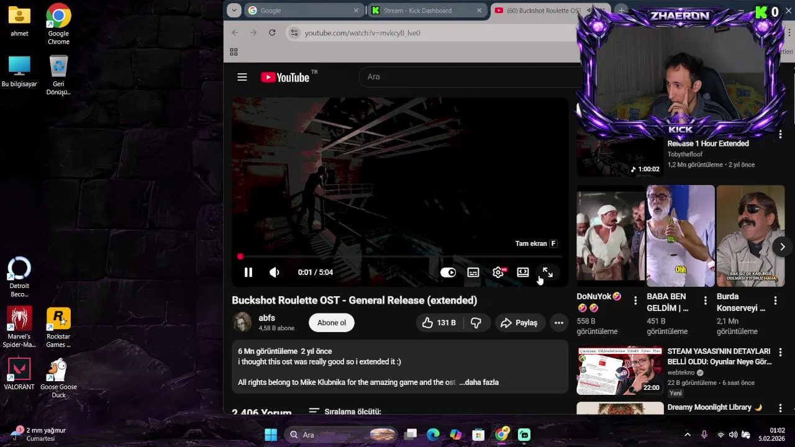The image size is (795, 447).
Task: Share the video using Paylaş
Action: coord(519,323)
